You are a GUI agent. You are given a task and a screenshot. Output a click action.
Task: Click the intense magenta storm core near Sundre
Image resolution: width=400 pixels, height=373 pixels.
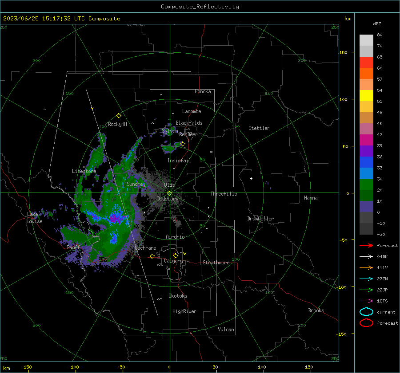[x=115, y=219]
